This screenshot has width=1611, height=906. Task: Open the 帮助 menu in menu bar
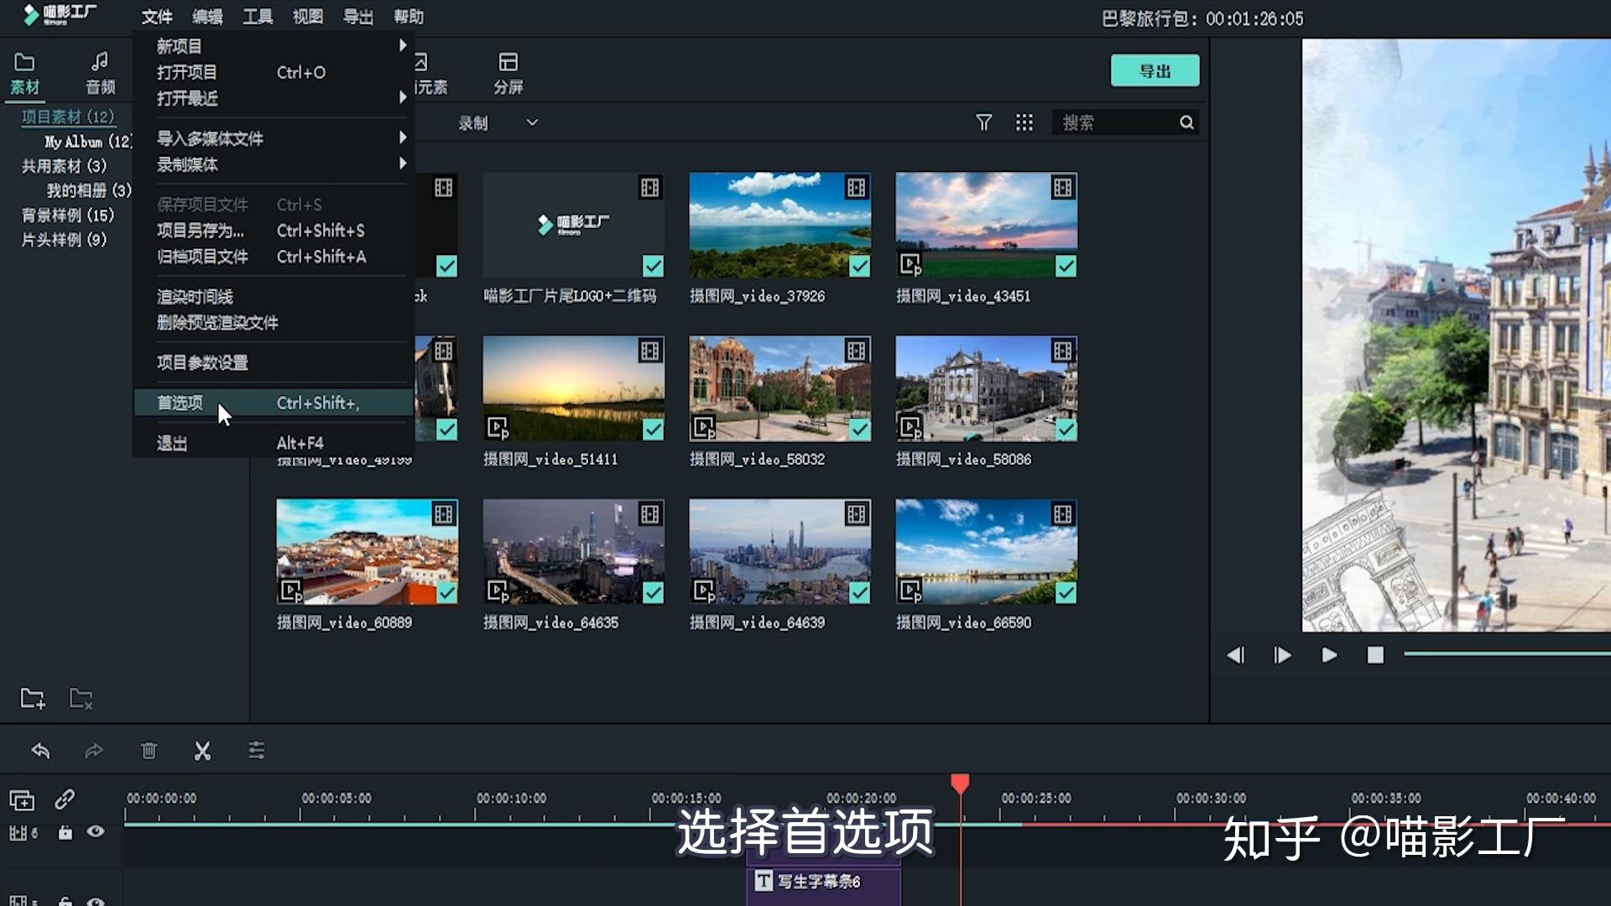click(x=409, y=17)
